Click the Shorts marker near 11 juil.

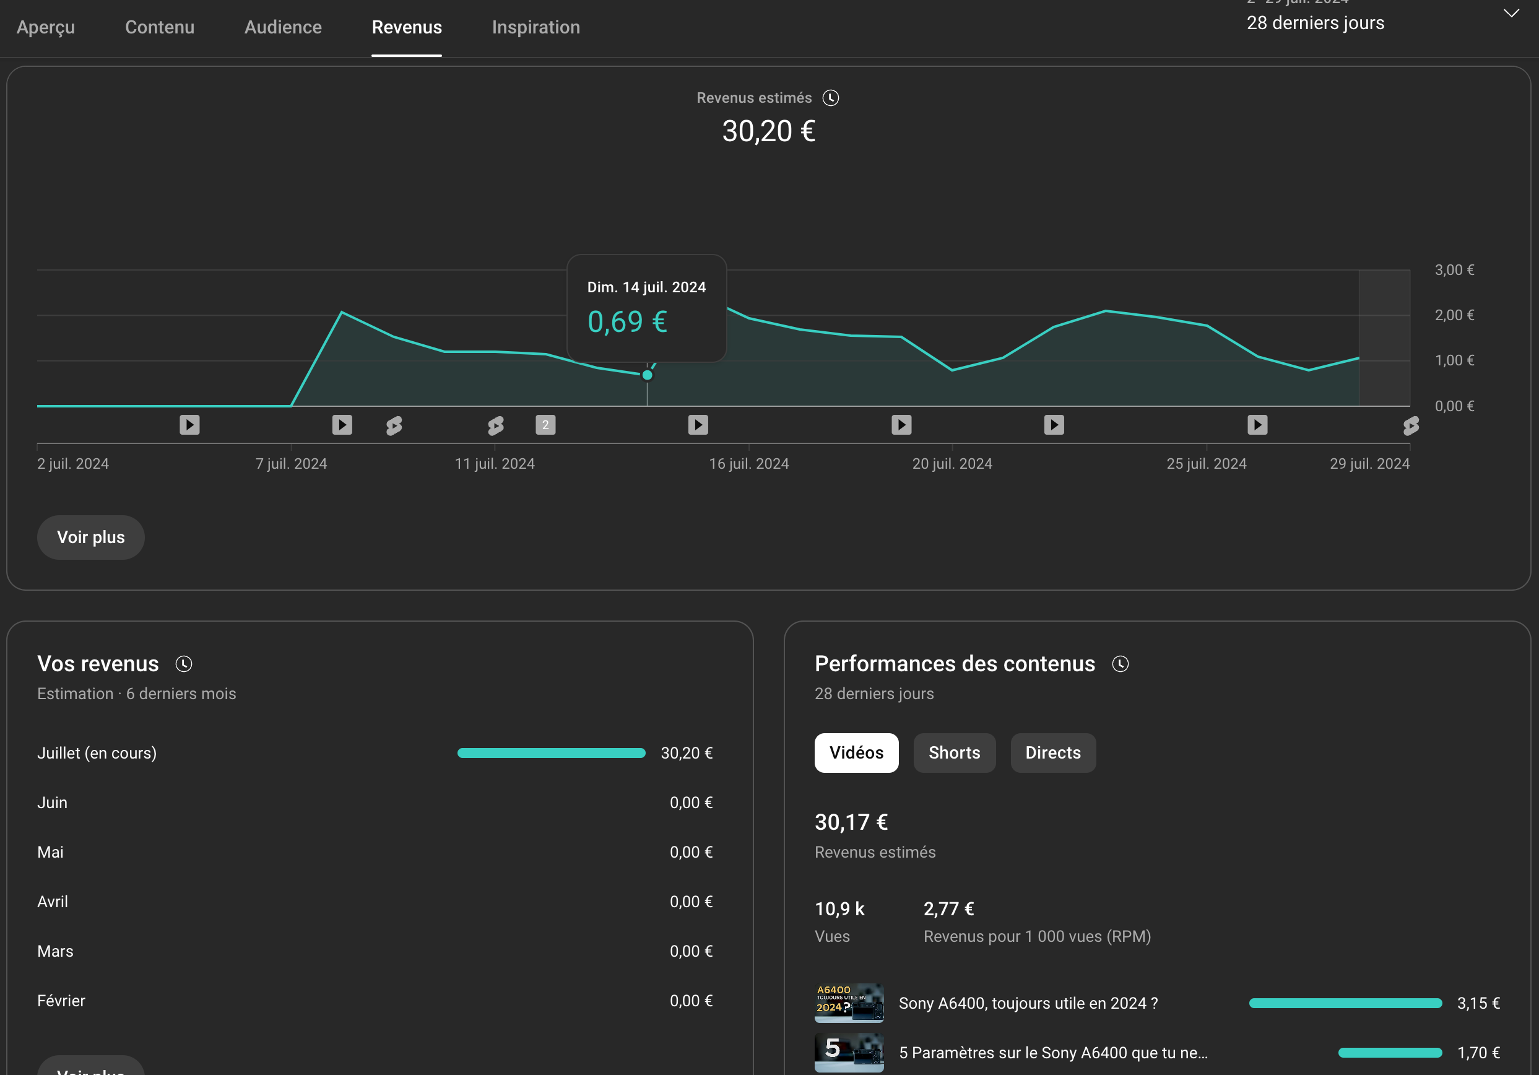click(495, 425)
